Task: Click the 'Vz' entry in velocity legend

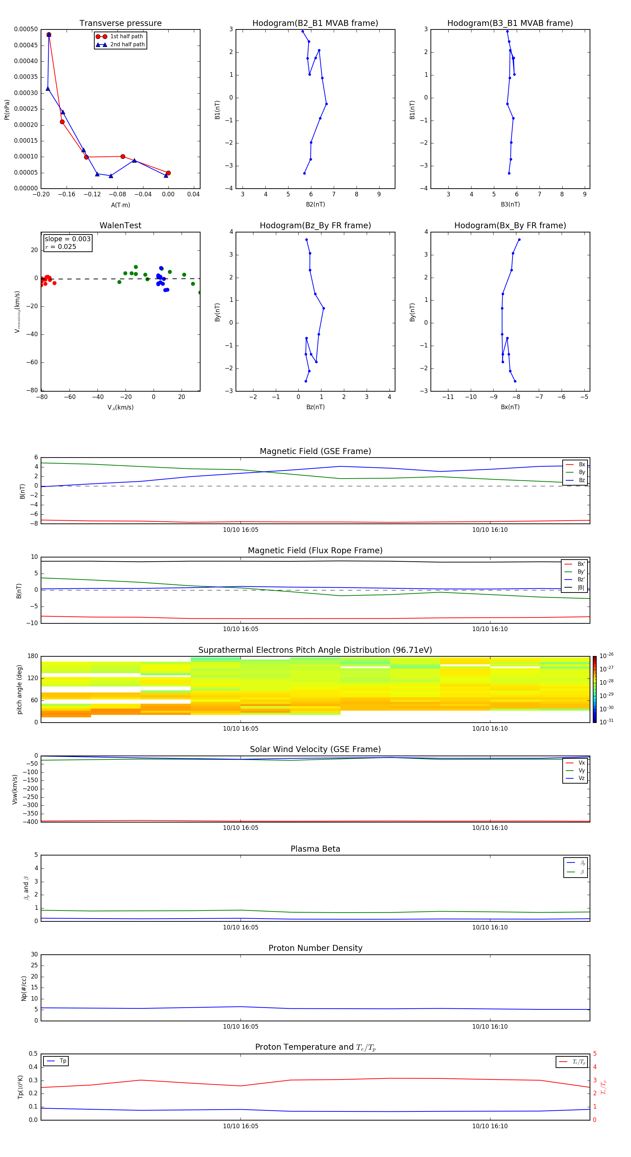Action: point(575,778)
